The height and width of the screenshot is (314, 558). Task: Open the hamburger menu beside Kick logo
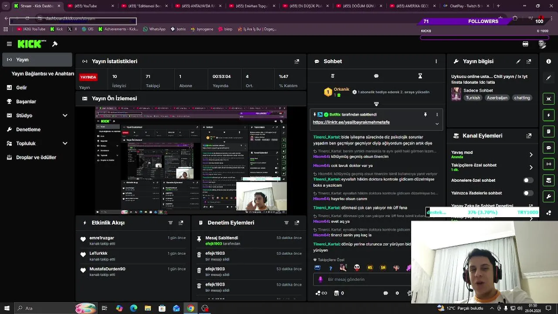(9, 44)
